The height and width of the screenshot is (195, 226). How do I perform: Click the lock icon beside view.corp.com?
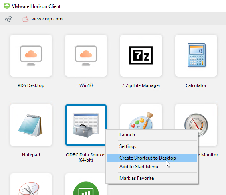(26, 19)
